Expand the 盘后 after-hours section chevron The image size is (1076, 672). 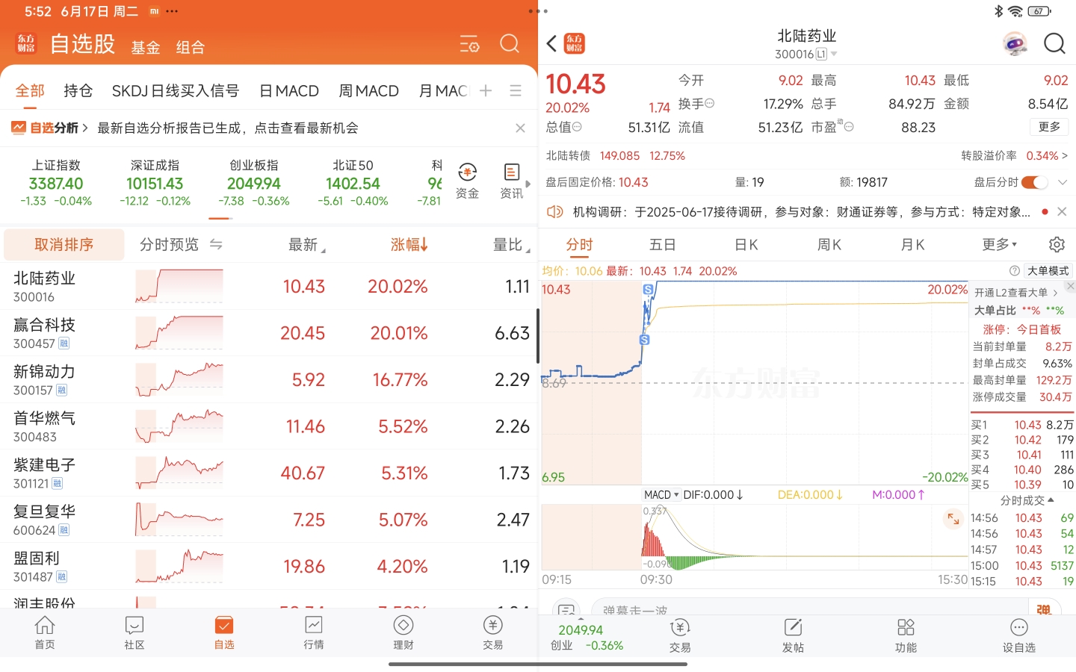pos(1063,182)
